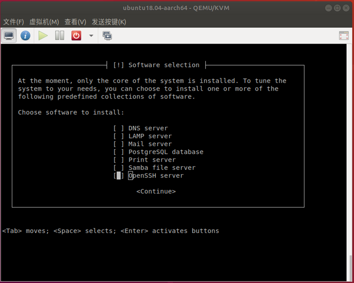Image resolution: width=354 pixels, height=283 pixels.
Task: Open the 查看(V) menu
Action: pyautogui.click(x=75, y=22)
